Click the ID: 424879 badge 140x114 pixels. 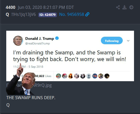click(47, 15)
